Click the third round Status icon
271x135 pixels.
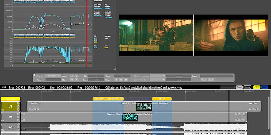click(126, 80)
